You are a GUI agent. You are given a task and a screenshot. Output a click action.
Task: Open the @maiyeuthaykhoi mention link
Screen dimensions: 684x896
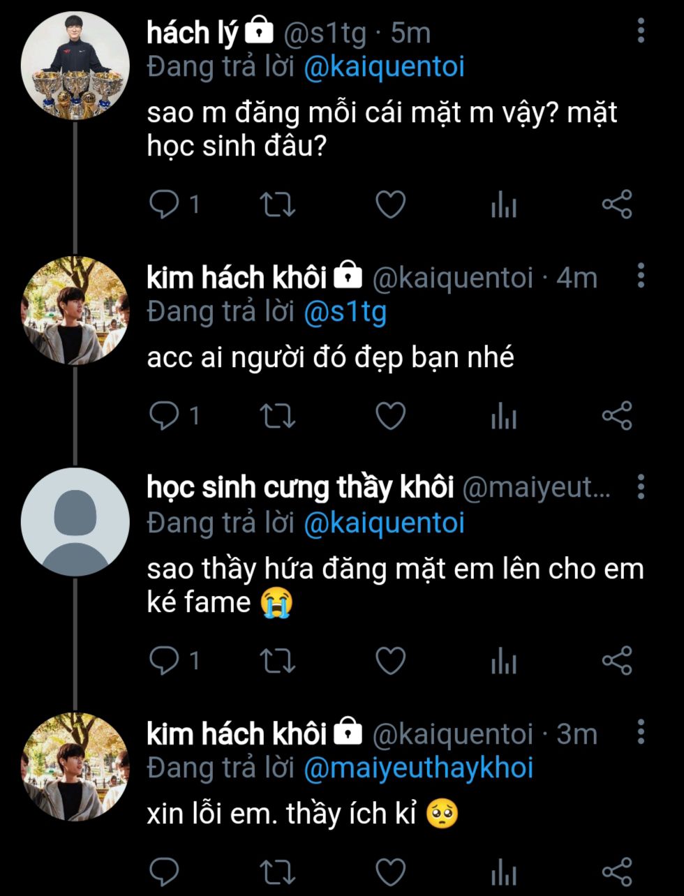coord(419,768)
